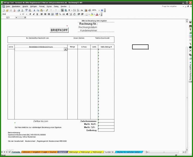
Task: Click the Cut scissors icon
Action: (34, 10)
